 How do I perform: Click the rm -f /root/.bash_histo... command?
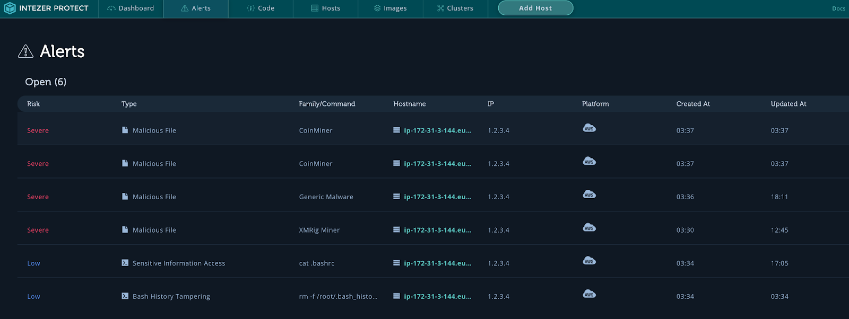[338, 297]
